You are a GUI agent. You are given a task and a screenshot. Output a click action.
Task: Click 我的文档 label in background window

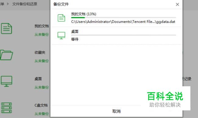(x=41, y=26)
